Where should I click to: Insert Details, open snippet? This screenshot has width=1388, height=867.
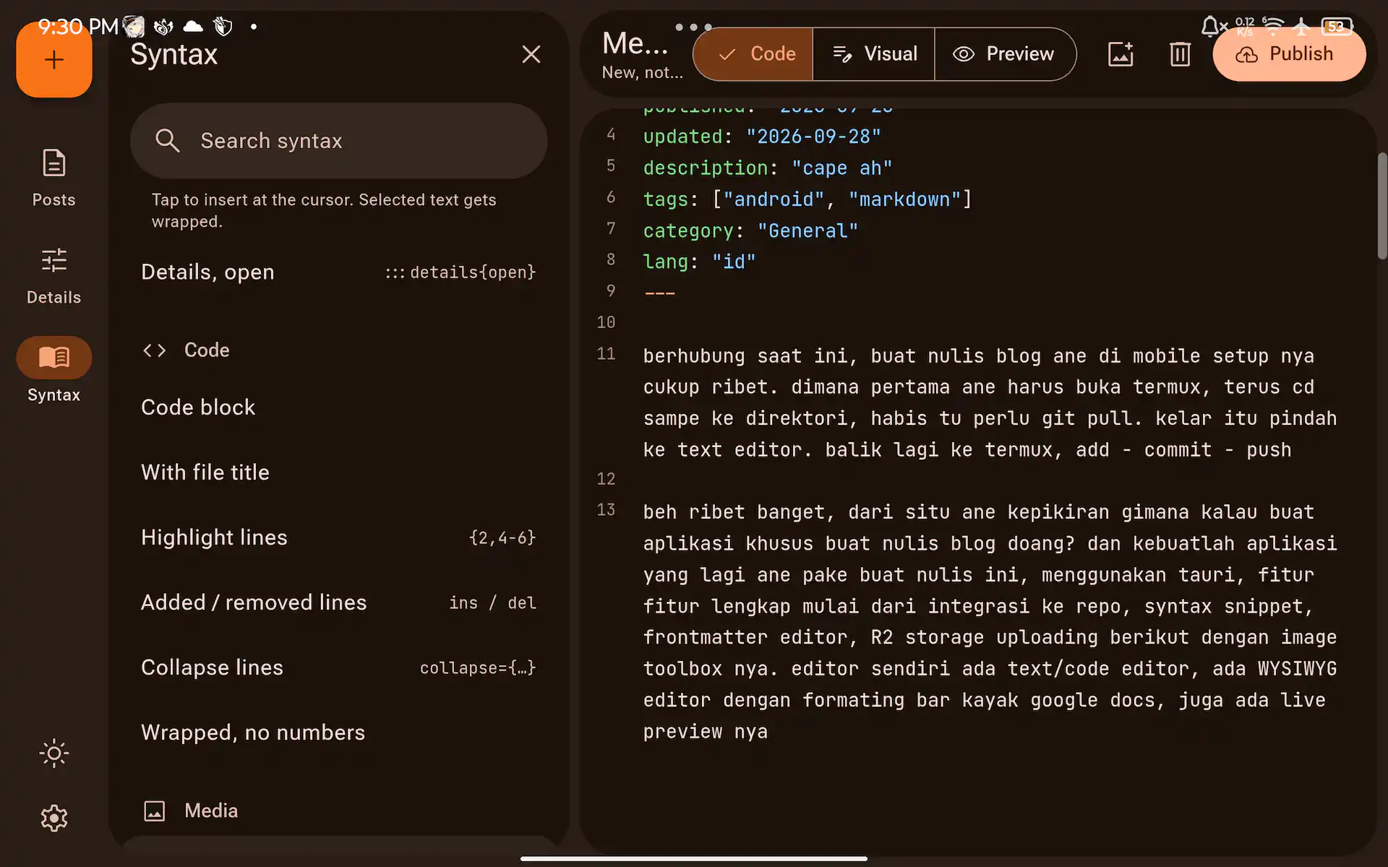(338, 272)
